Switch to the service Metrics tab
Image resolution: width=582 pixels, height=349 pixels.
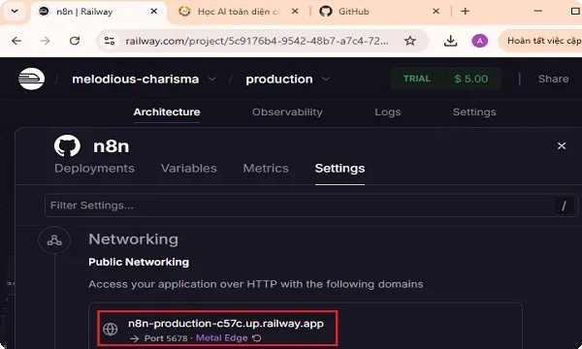(x=266, y=169)
